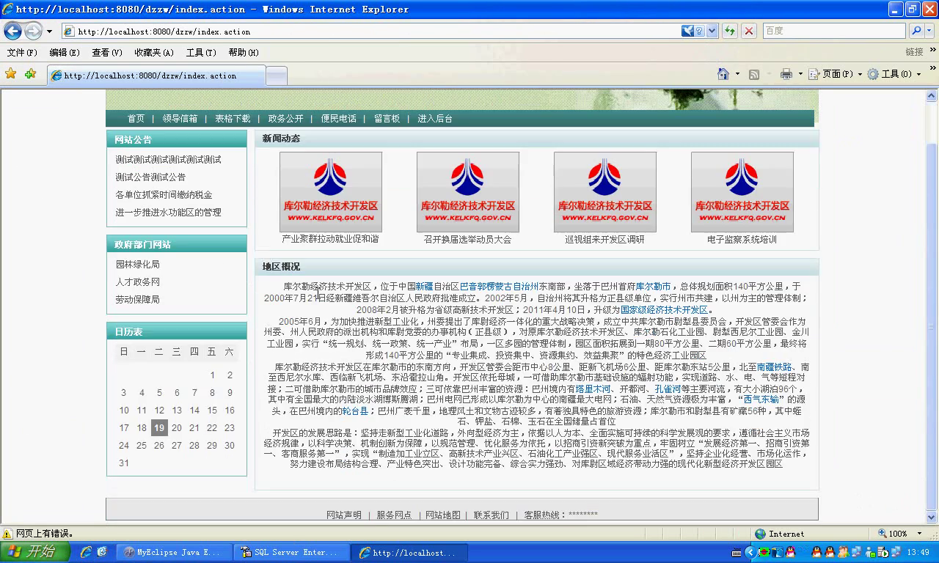
Task: Click the 产业聚群拉动就业促和谐 news thumbnail
Action: click(x=330, y=192)
